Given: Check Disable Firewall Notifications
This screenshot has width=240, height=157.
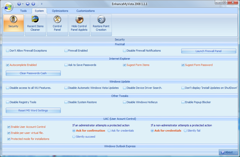Looking at the screenshot, I should click(x=125, y=51).
